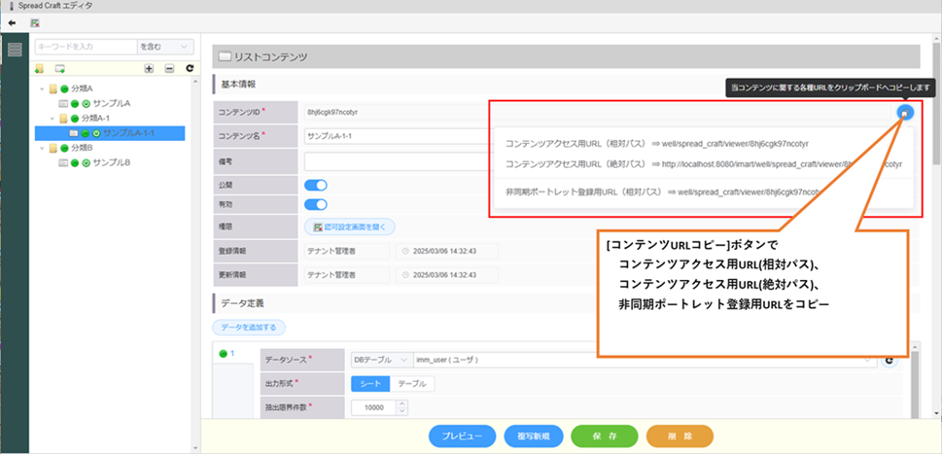
Task: Toggle the 有効 switch
Action: pos(316,204)
